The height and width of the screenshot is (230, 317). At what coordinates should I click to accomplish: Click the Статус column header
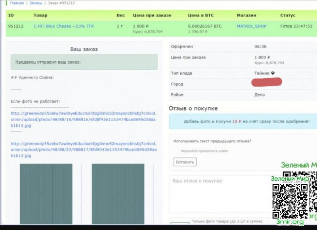[x=288, y=15]
